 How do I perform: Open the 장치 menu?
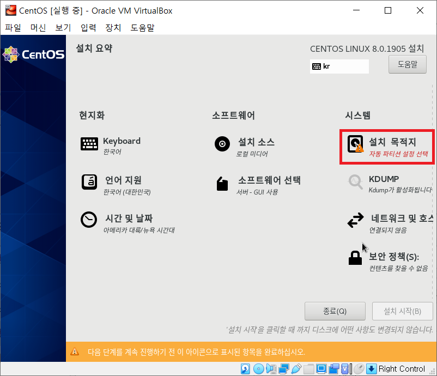point(113,28)
